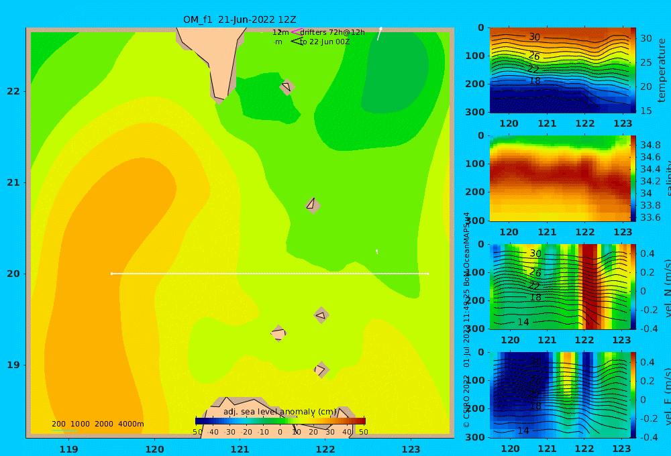Select the island marker near 20.75N 121.85E
671x456 pixels.
(313, 205)
